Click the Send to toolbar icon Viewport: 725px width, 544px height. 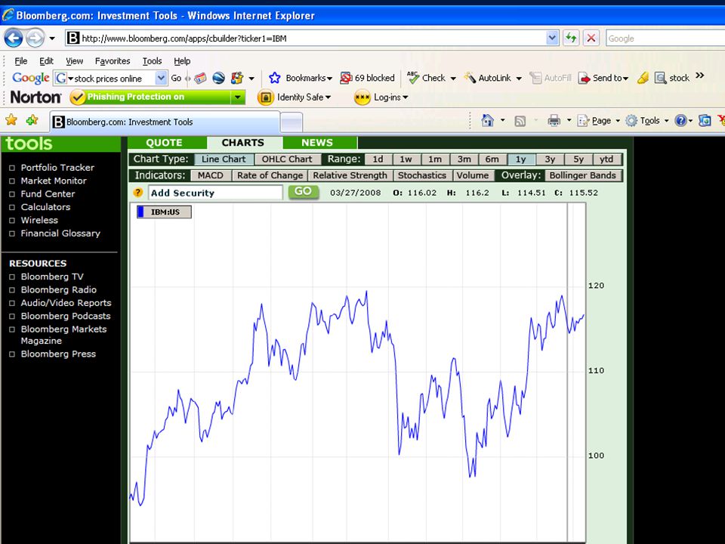coord(584,78)
